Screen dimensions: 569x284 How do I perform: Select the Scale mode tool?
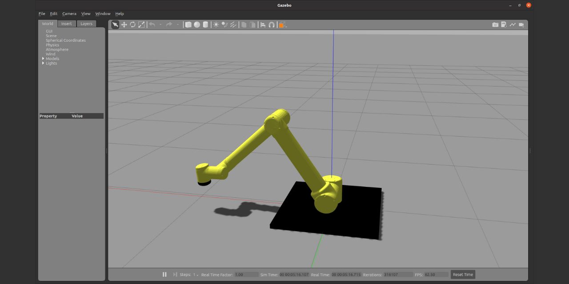click(x=142, y=24)
